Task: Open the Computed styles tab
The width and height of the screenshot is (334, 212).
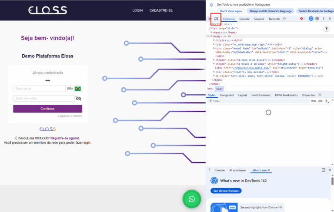Action: pos(227,95)
